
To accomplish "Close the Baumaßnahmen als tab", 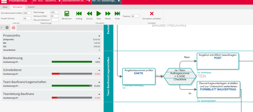I will pyautogui.click(x=89, y=1).
